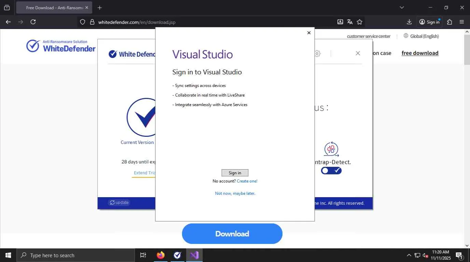470x262 pixels.
Task: Click the large checkmark shield in WhiteDefender
Action: click(x=141, y=118)
